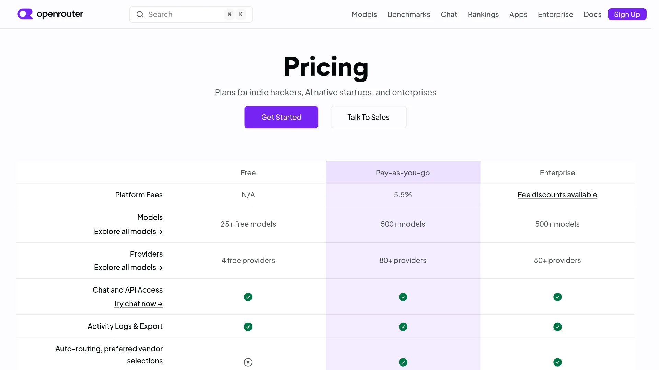Open the Try chat now link
The image size is (659, 370).
pyautogui.click(x=138, y=304)
